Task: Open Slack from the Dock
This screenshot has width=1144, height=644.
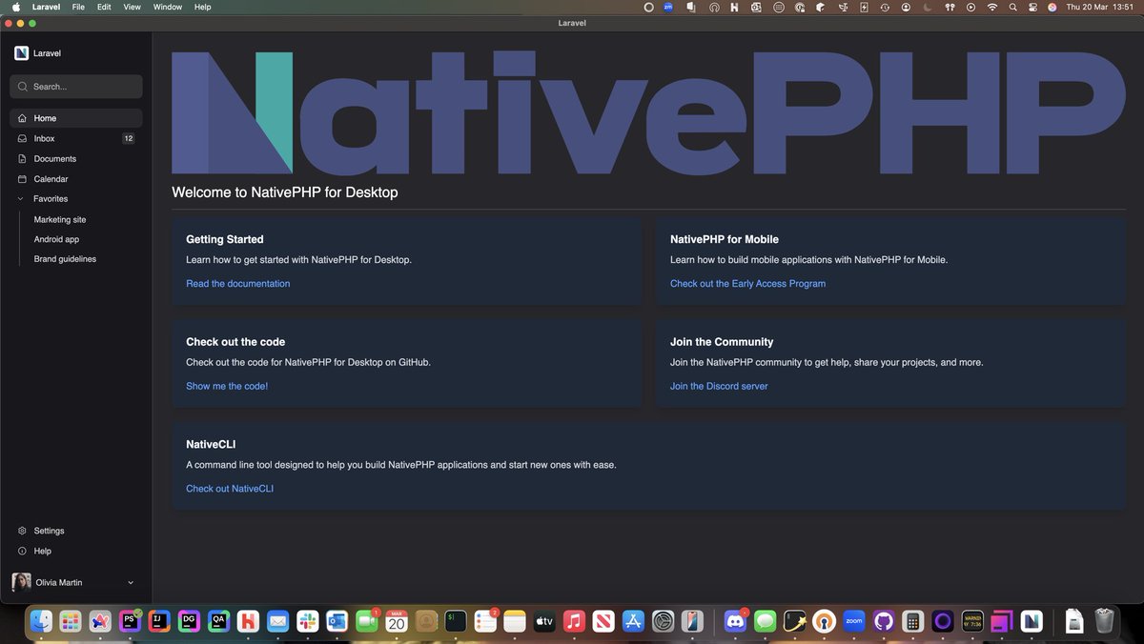Action: [307, 621]
